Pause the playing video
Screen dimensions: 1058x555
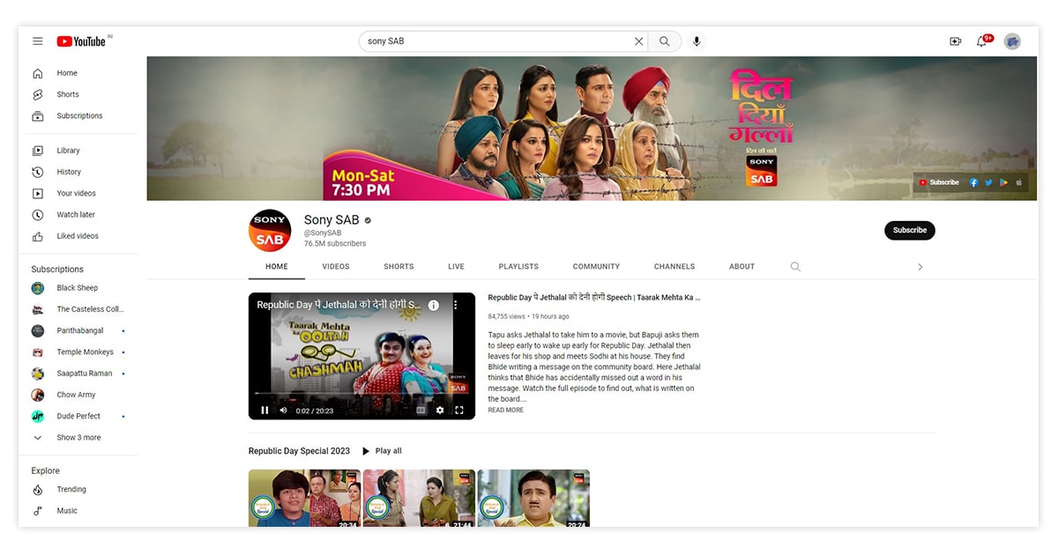[x=264, y=411]
